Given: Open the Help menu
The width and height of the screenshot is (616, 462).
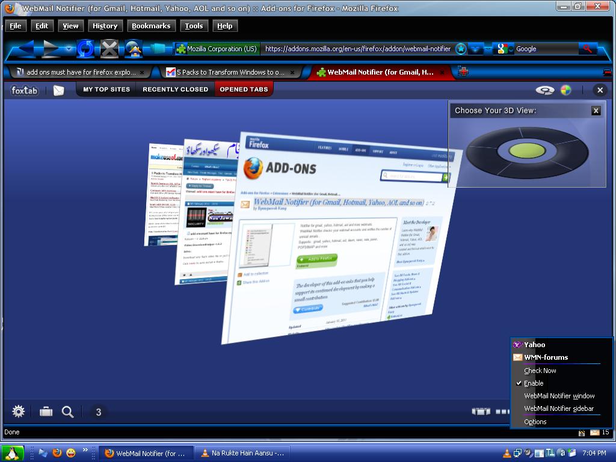Looking at the screenshot, I should (225, 26).
